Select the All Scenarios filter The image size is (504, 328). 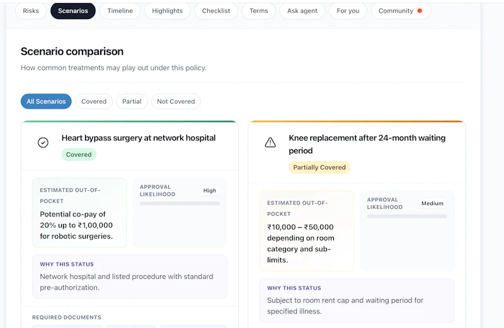(x=46, y=101)
